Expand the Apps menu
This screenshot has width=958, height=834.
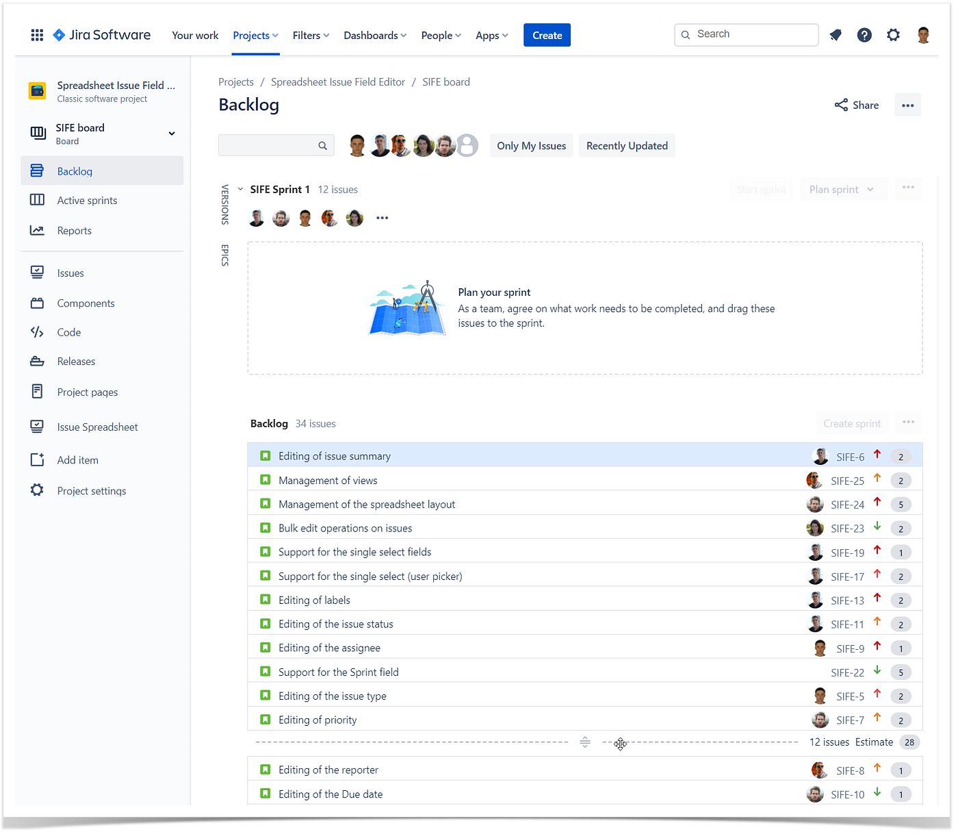pos(492,36)
